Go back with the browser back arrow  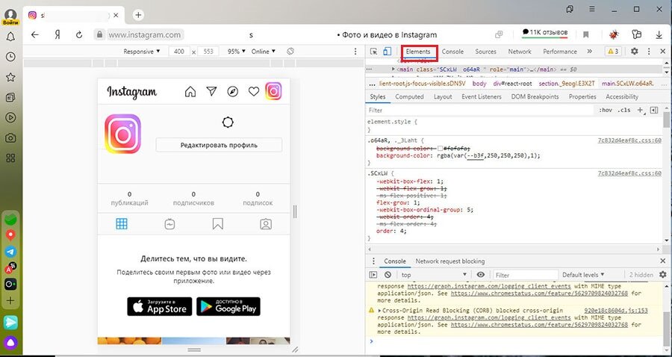point(35,34)
